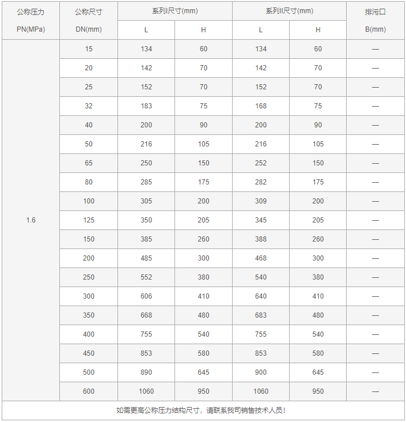
Task: Select the 683 cell in DN 350 row
Action: point(261,315)
